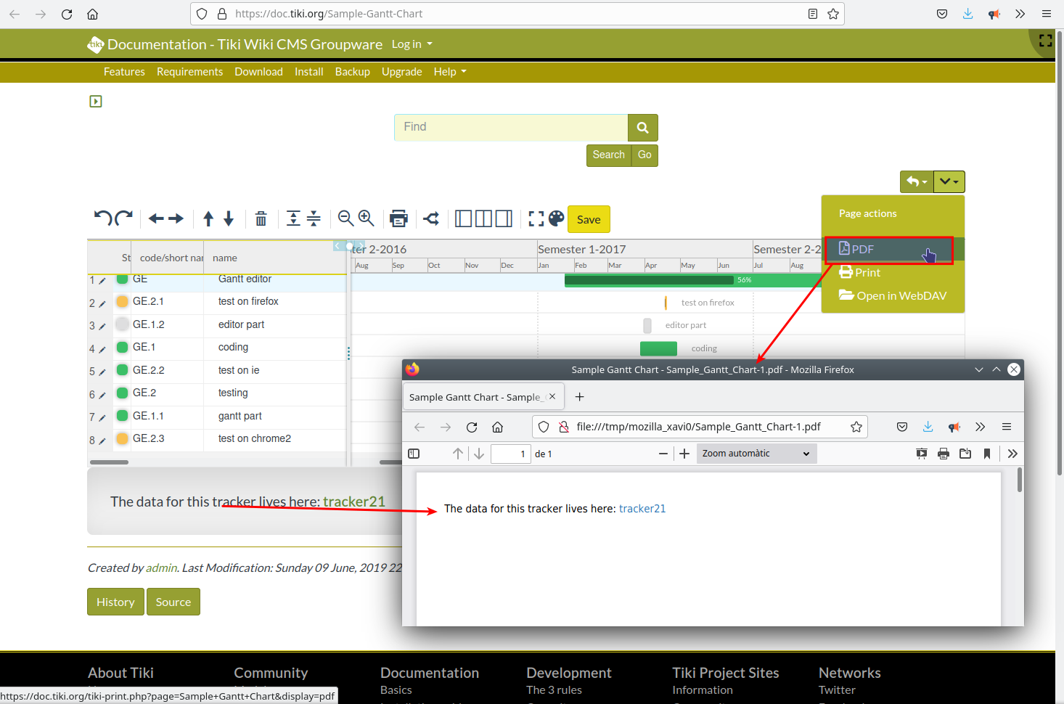Click status color of GE.2.1 row
This screenshot has width=1064, height=704.
pos(123,302)
